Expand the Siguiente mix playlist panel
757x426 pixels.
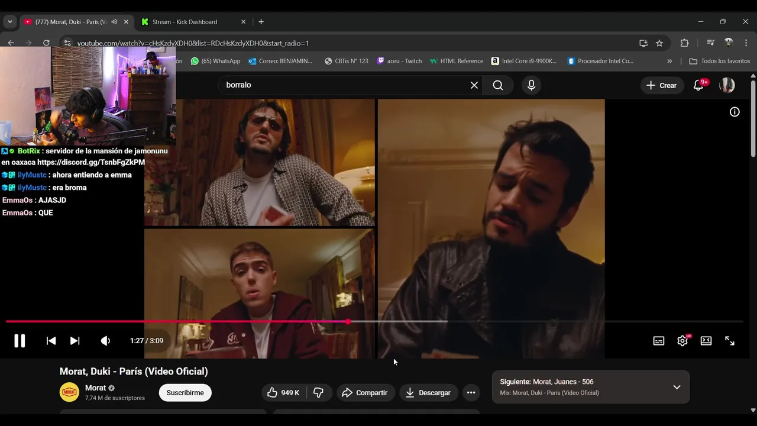[677, 387]
